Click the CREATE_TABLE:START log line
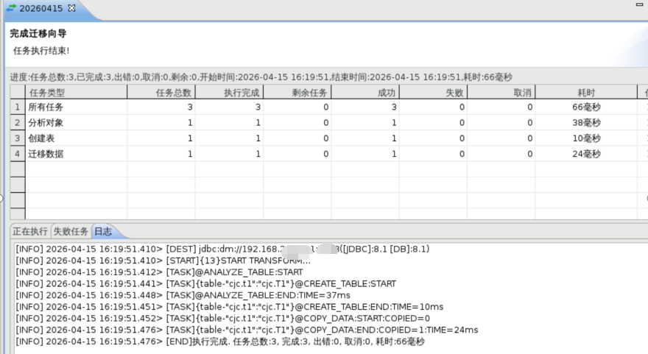The width and height of the screenshot is (648, 354). [x=205, y=284]
